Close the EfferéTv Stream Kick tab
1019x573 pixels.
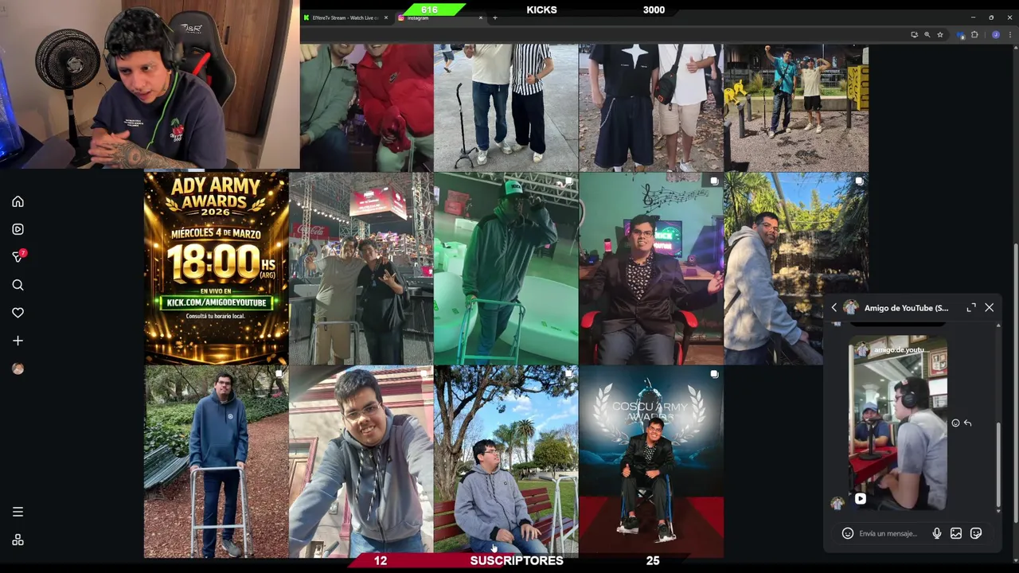coord(386,18)
